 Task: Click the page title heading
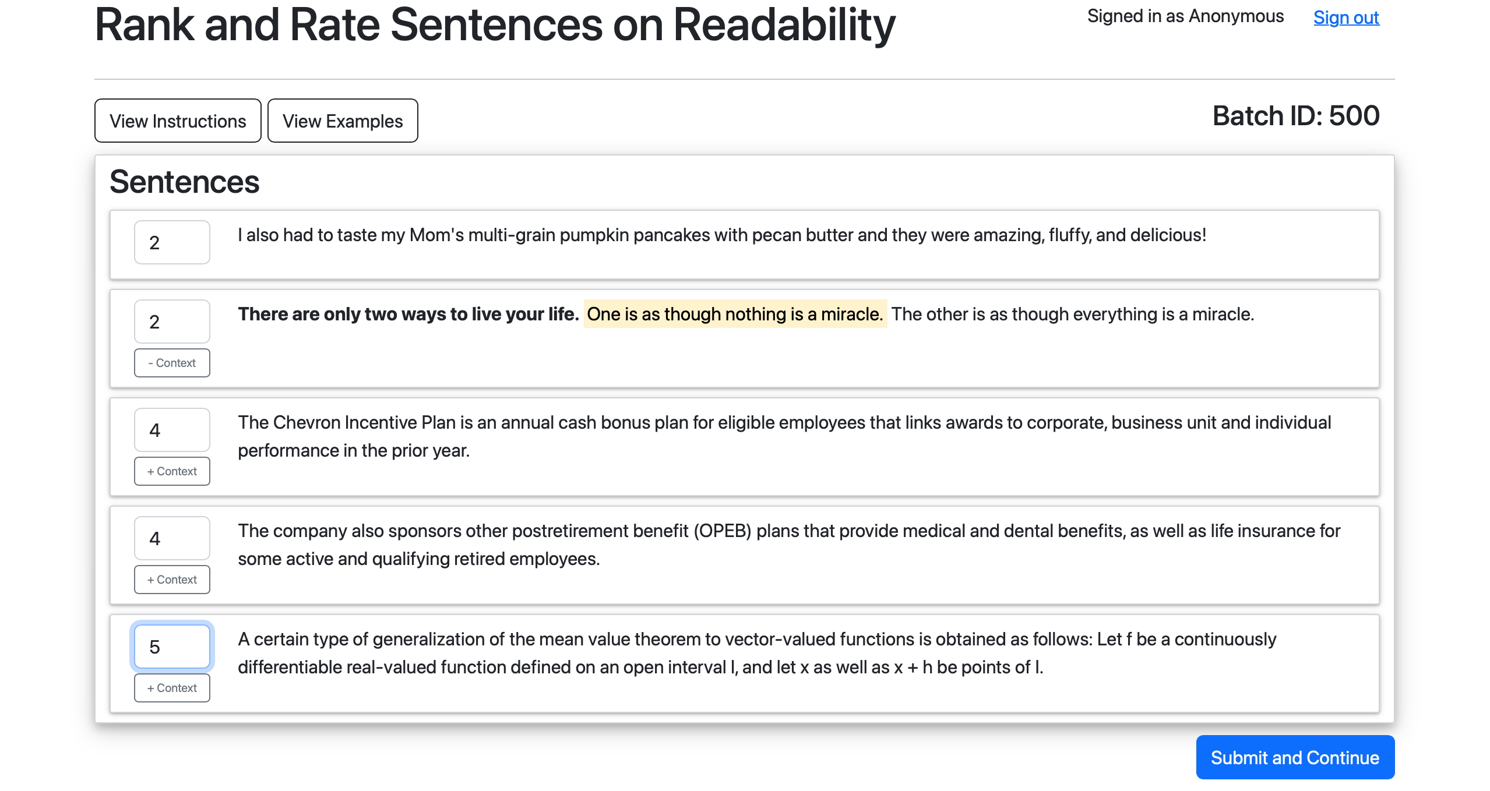click(x=495, y=24)
